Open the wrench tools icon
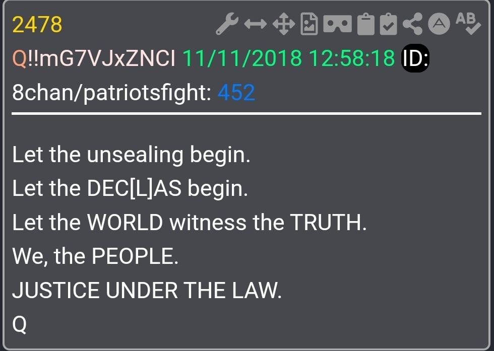The height and width of the screenshot is (351, 494). [x=227, y=24]
